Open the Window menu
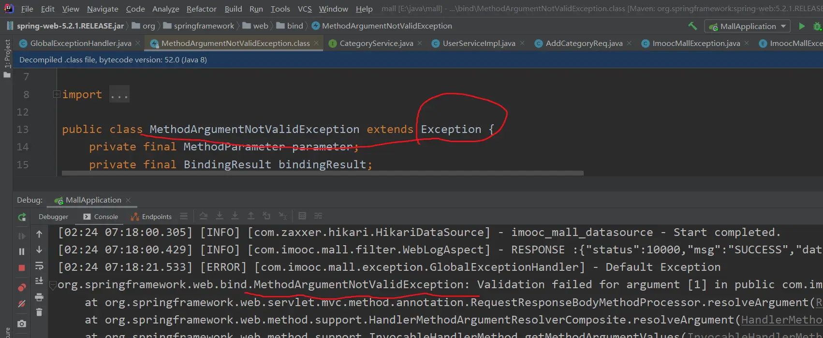 click(x=334, y=9)
